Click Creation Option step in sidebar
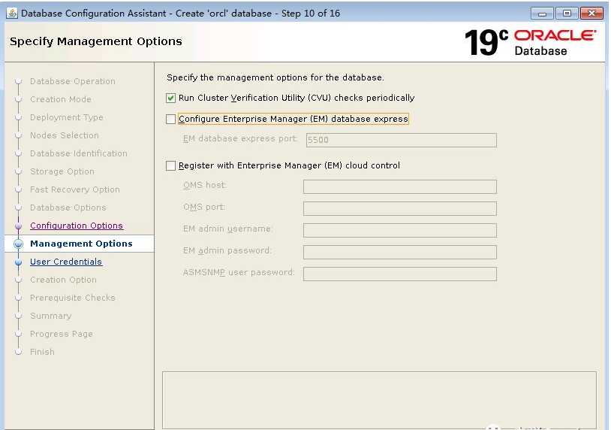This screenshot has width=611, height=430. click(63, 280)
